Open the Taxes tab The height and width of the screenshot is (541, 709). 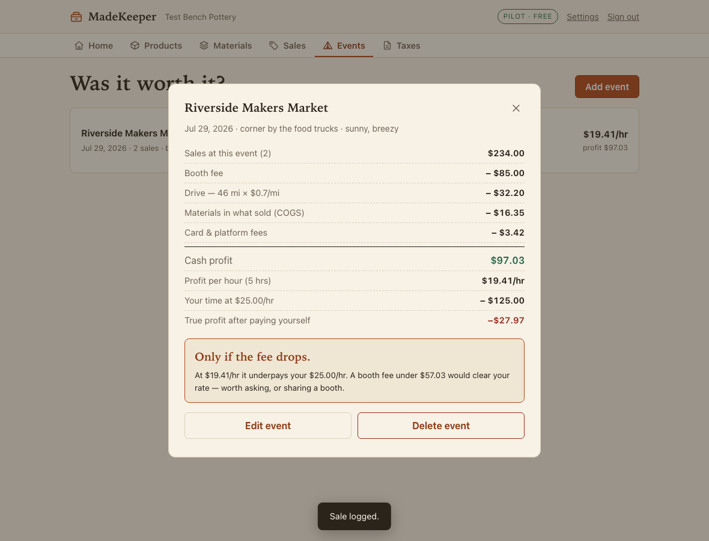401,46
